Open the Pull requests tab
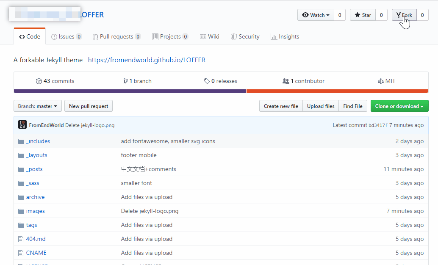Screen dimensions: 438x265 pos(117,36)
